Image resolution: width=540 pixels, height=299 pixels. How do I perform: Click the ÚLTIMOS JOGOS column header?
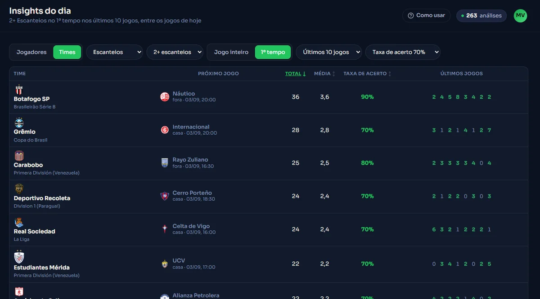coord(461,74)
